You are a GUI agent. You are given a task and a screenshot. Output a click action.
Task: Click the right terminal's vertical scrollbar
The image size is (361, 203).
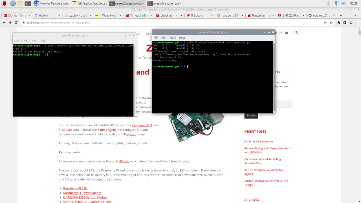click(274, 77)
